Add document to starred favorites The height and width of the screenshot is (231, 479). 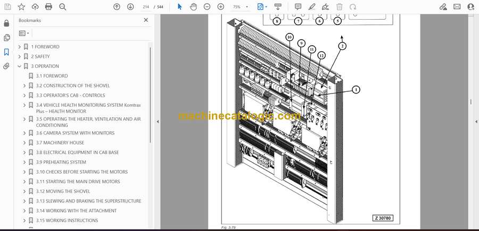coord(21,7)
